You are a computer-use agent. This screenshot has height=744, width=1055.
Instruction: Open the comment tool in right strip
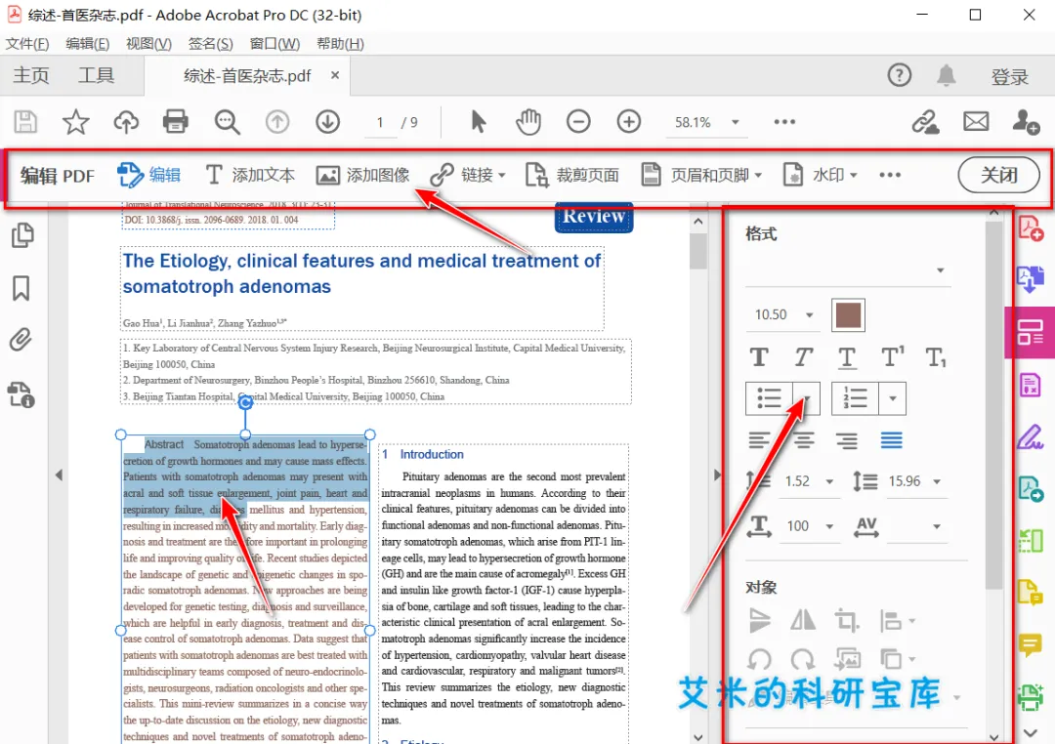1031,644
